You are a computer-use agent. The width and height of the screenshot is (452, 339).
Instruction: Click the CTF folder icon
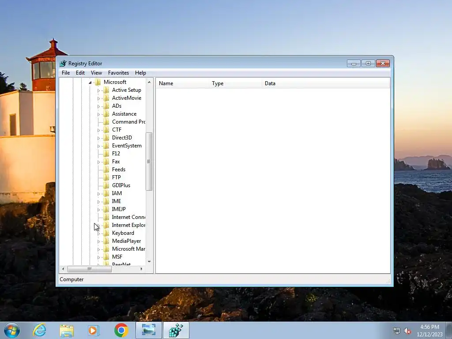tap(106, 130)
